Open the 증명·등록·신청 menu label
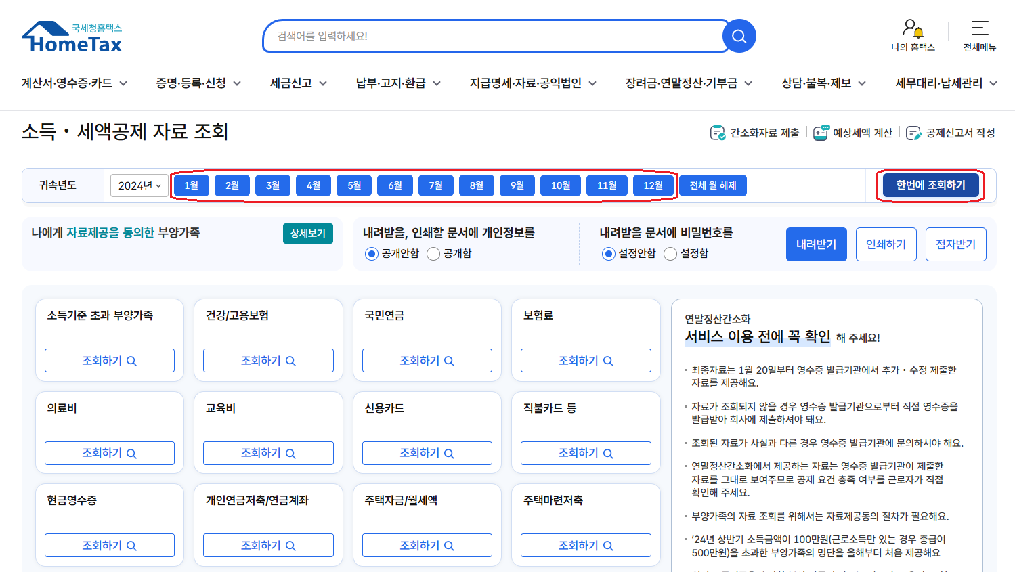 pyautogui.click(x=191, y=83)
